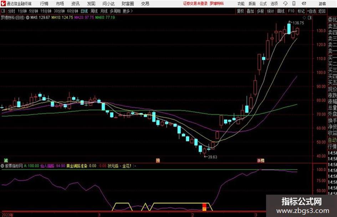Open the 多周期 multi-period view
This screenshot has height=217, width=337.
[115, 11]
